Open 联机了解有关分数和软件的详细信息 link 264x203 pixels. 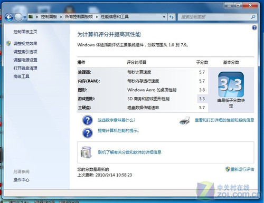pyautogui.click(x=129, y=152)
